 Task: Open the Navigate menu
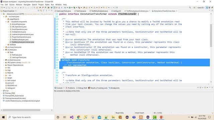[27, 5]
